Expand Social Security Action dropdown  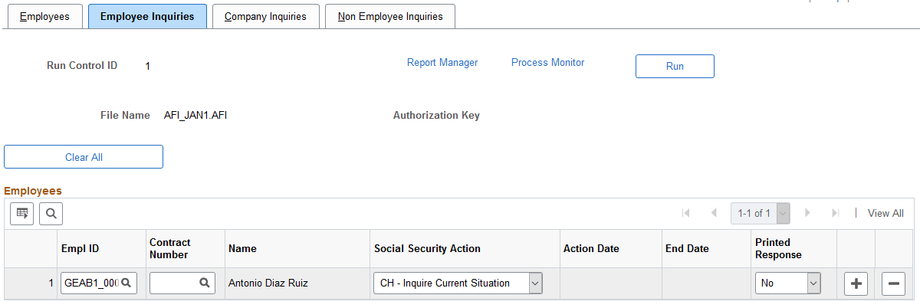pos(536,283)
